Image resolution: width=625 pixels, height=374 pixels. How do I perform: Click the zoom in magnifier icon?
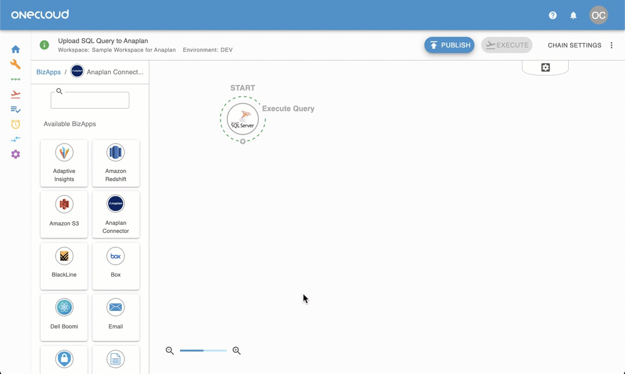click(x=236, y=350)
